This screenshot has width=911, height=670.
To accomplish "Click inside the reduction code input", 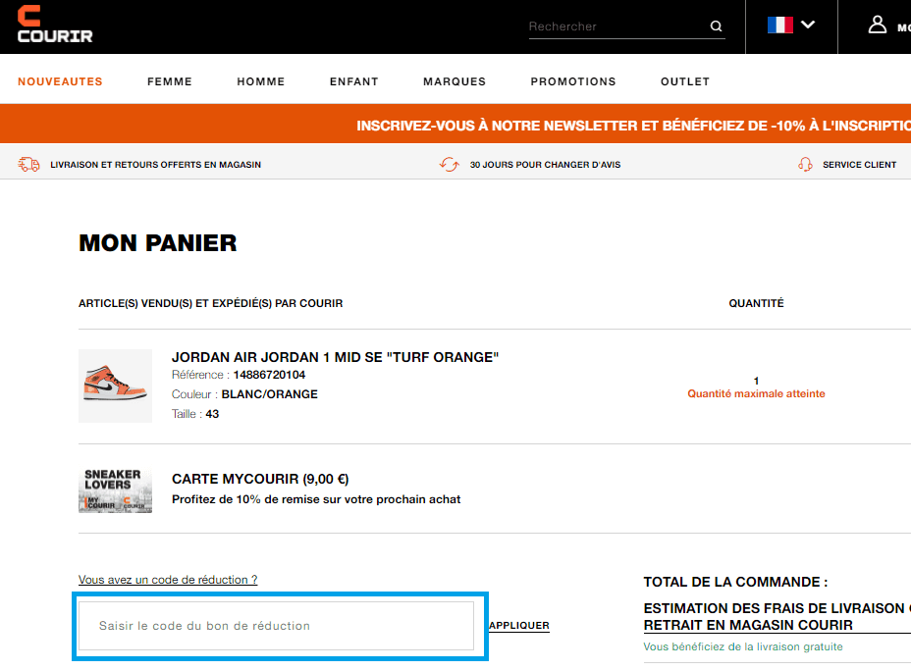I will point(278,625).
